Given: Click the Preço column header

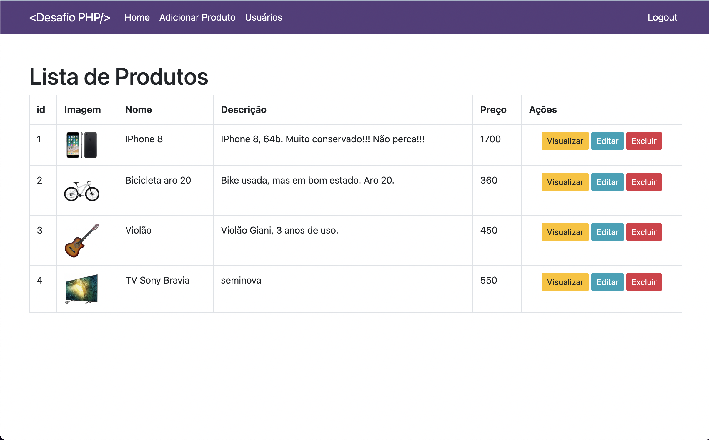Looking at the screenshot, I should (x=493, y=110).
